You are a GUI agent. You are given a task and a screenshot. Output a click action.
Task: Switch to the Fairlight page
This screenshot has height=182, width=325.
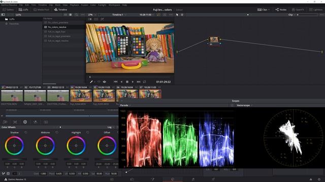coord(193,179)
